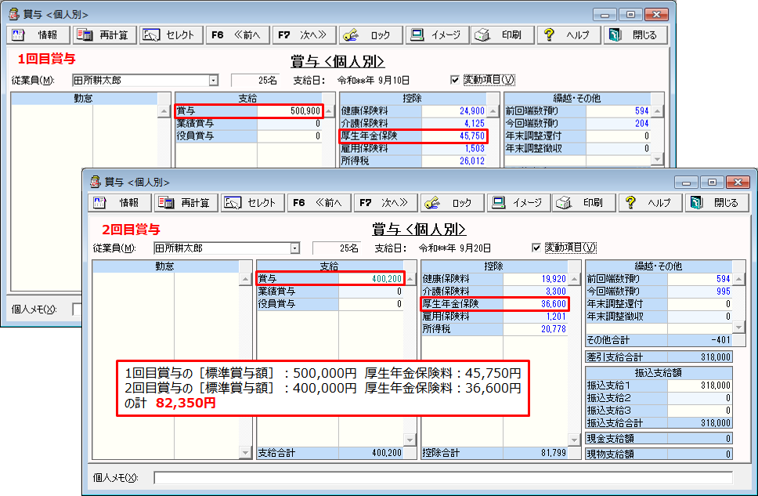Uncheck 変動項目 checkbox in the 1回目賞与 window
Image resolution: width=758 pixels, height=496 pixels.
click(x=456, y=80)
